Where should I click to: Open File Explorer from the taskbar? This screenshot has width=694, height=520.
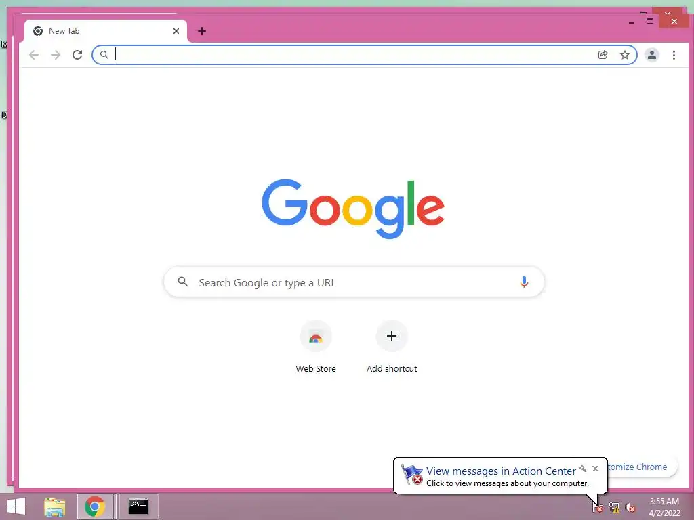click(55, 506)
